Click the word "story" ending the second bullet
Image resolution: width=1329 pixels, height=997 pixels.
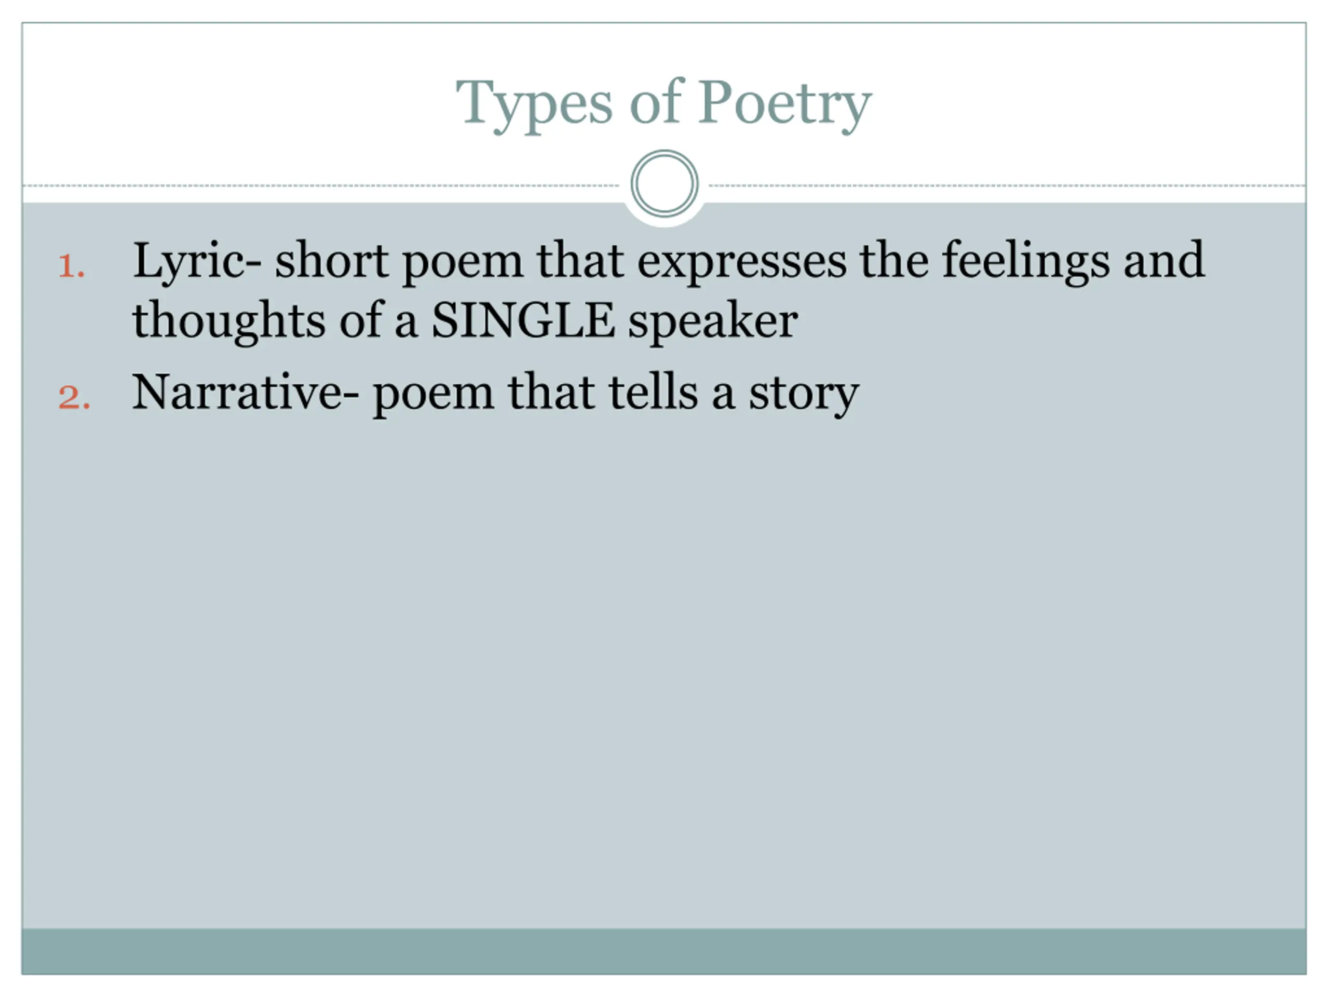coord(803,396)
